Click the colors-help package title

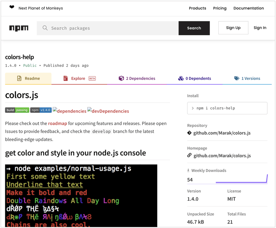coord(19,57)
